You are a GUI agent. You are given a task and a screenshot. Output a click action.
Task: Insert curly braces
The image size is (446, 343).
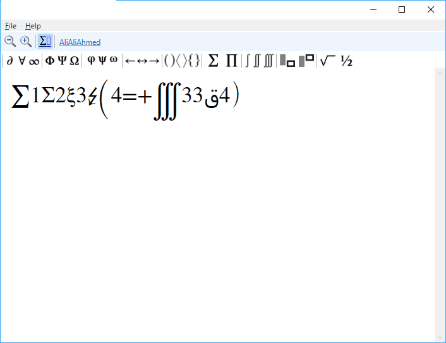point(195,60)
